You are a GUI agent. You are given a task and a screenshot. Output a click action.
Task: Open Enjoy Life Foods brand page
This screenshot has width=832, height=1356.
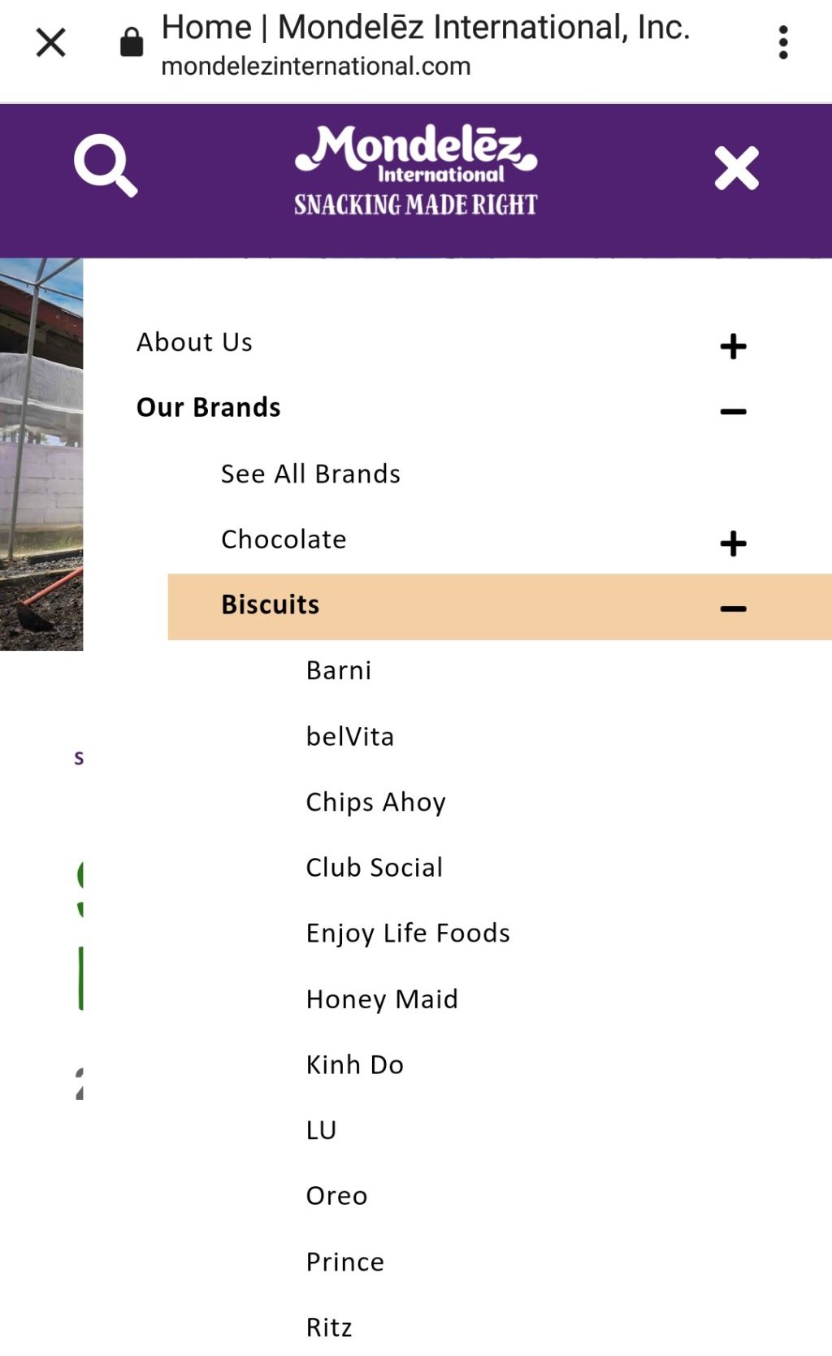pos(408,933)
